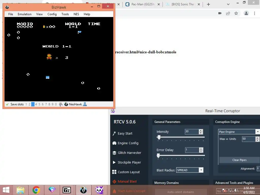Select highlighted save slot 3 in BizHawk
Viewport: 260px width, 195px height.
[33, 104]
